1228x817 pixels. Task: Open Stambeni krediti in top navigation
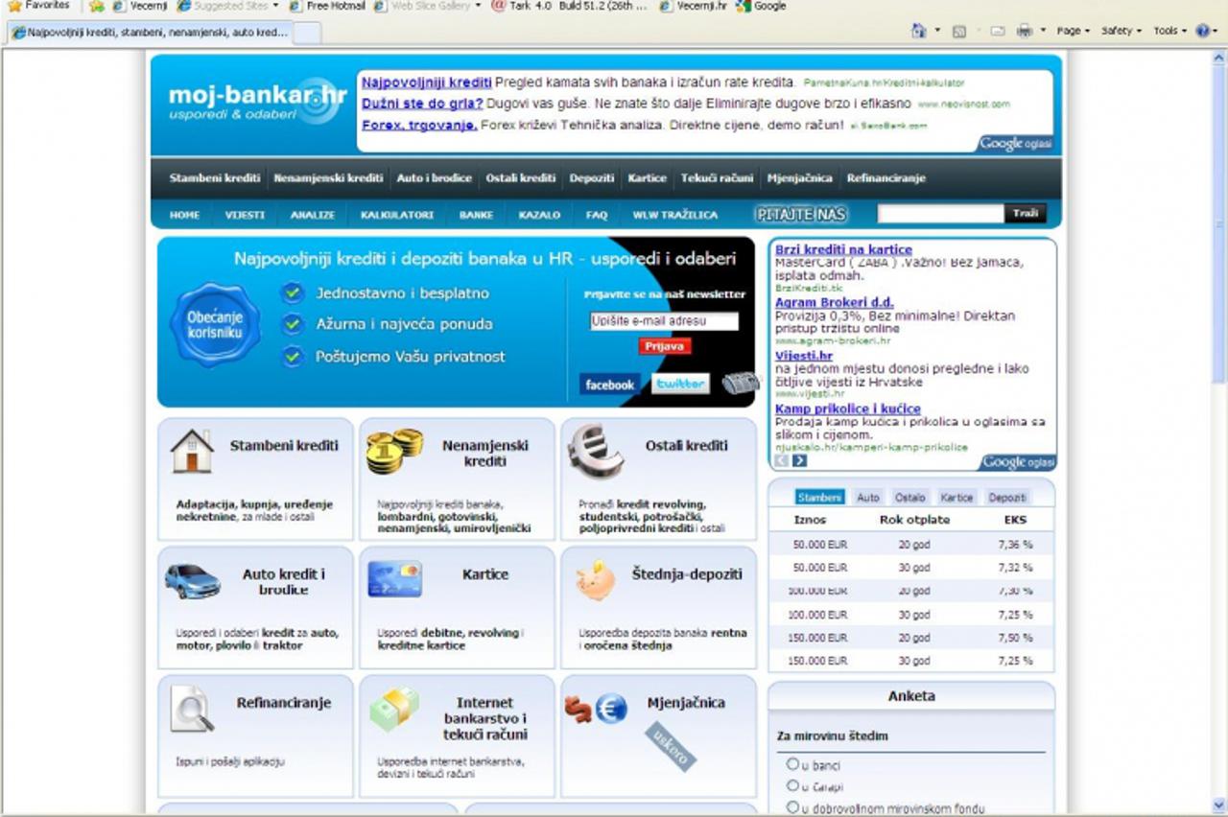[x=215, y=178]
